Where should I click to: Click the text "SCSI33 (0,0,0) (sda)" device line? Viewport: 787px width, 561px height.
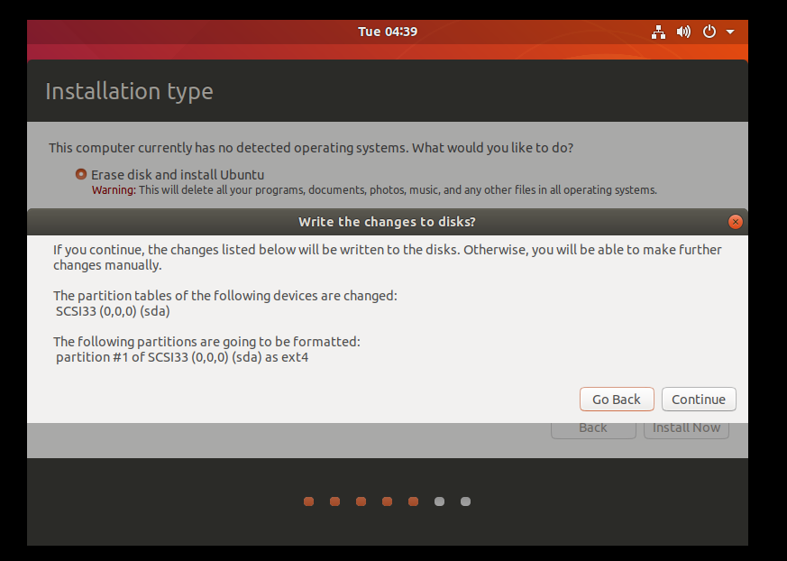point(113,311)
